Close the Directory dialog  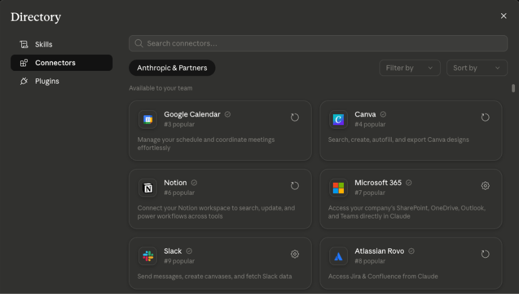(503, 16)
